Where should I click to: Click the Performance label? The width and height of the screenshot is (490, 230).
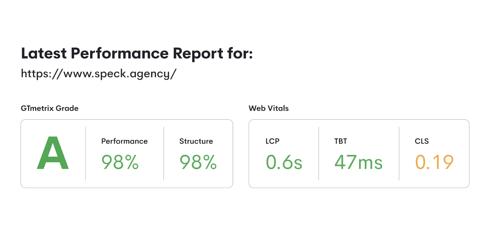coord(125,141)
